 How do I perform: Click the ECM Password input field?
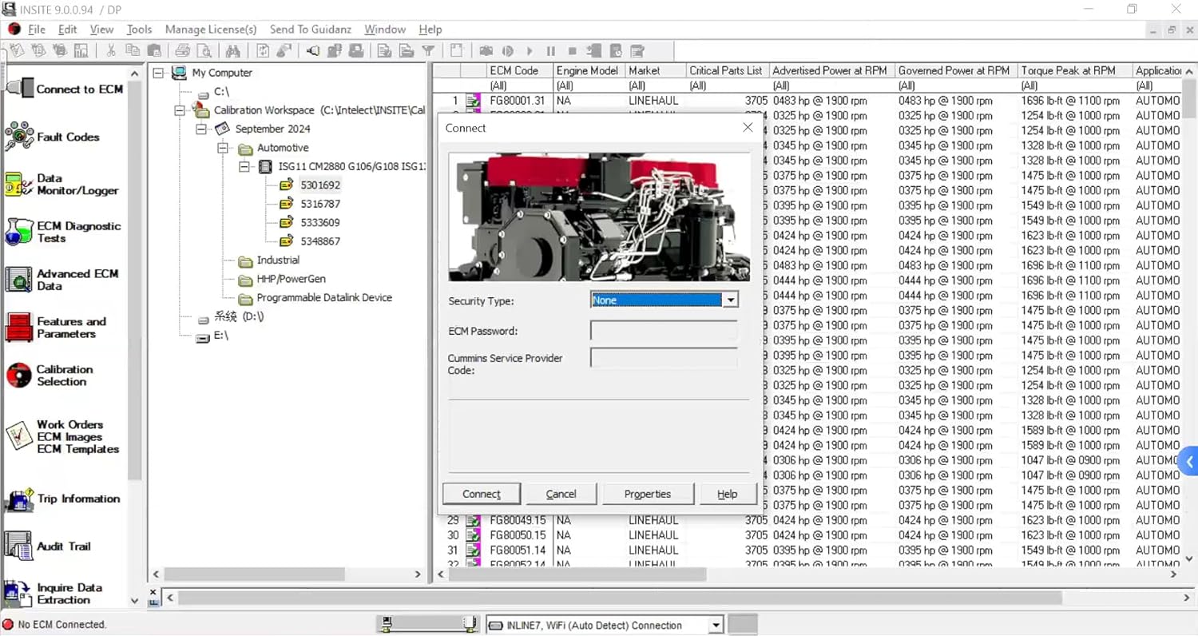coord(664,330)
